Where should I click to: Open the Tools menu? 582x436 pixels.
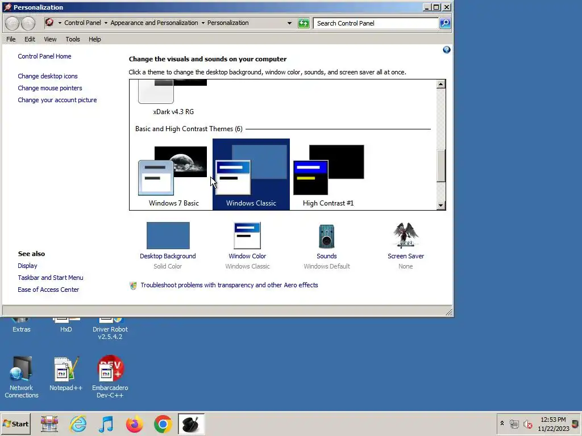pos(73,39)
